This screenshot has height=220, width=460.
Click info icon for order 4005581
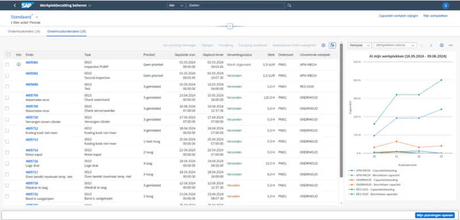tap(18, 65)
